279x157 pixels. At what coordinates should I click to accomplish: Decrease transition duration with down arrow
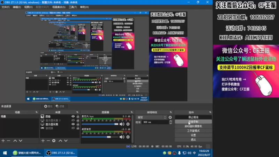(x=171, y=123)
